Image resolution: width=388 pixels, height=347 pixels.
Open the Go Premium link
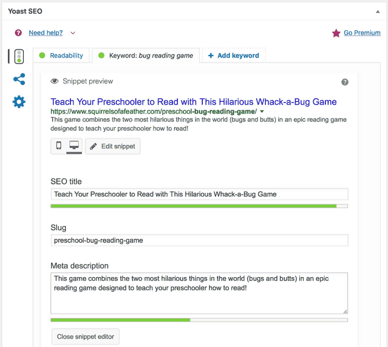pos(362,33)
